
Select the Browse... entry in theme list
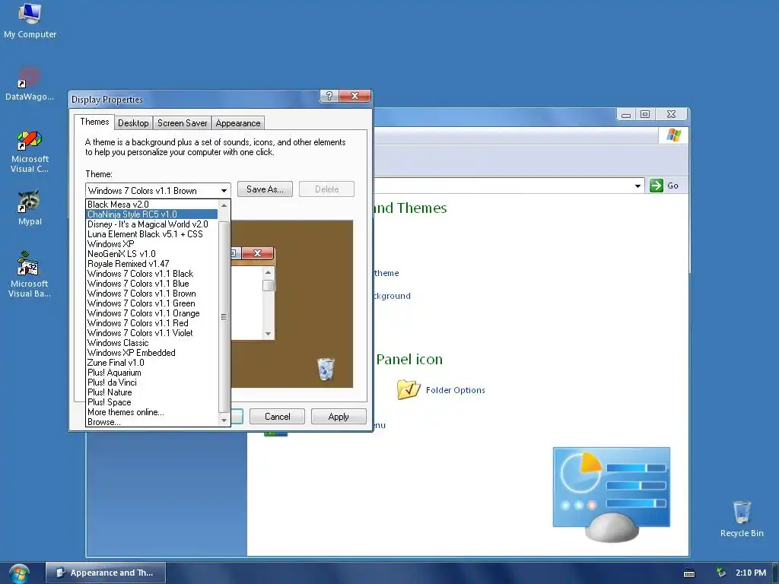pos(151,422)
